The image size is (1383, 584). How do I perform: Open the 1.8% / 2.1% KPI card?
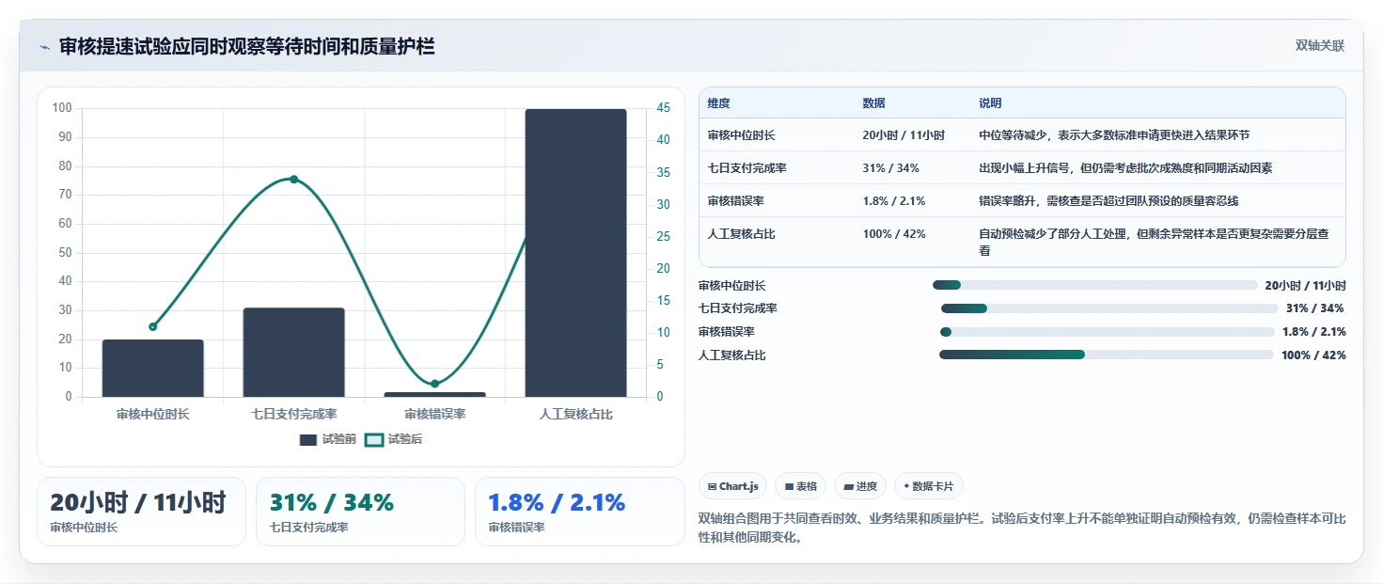[x=580, y=512]
